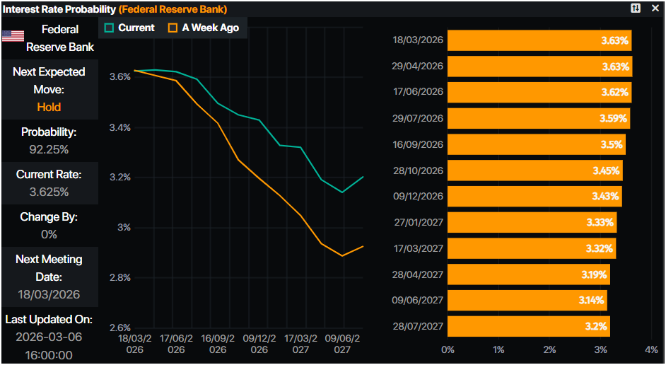Screen dimensions: 666x365
Task: Click the Federal Reserve Bank title link
Action: click(173, 8)
